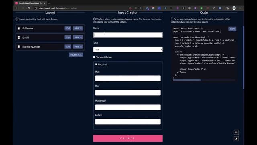Edit the Email field
Image resolution: width=257 pixels, height=145 pixels.
pyautogui.click(x=68, y=37)
